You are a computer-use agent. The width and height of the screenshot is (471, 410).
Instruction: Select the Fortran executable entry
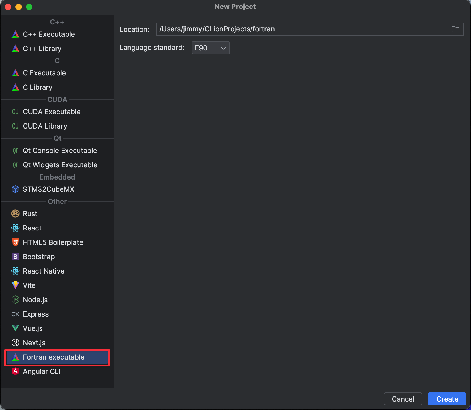[54, 357]
